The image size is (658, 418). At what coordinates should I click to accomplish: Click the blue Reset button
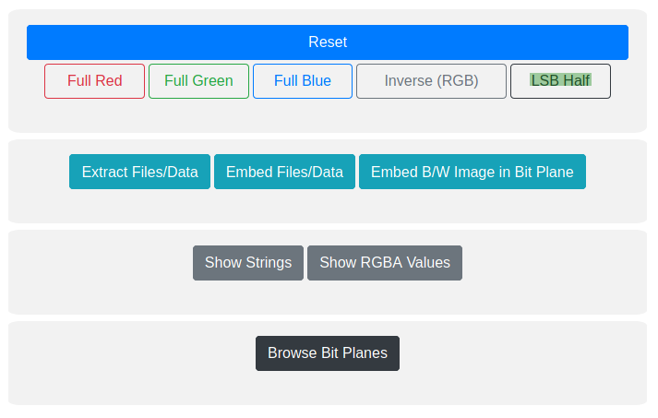[x=328, y=42]
